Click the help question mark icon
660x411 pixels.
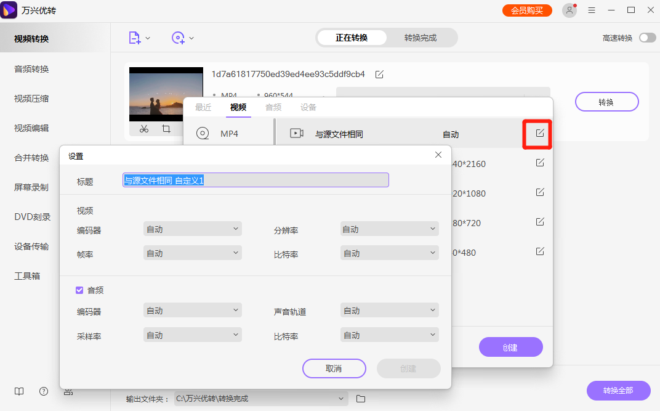pos(43,391)
